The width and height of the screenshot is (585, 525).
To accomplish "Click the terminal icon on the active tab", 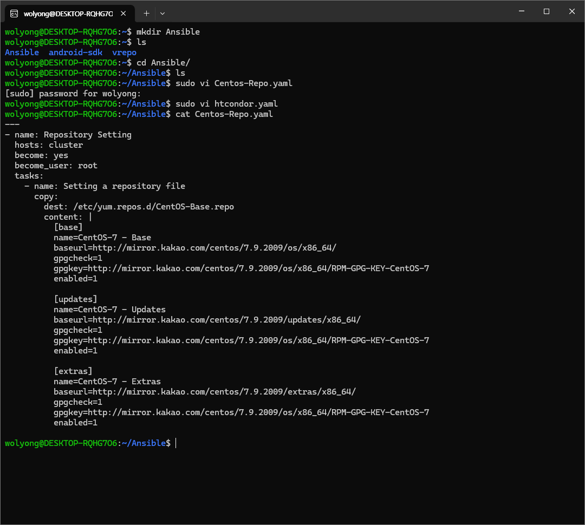I will click(15, 13).
